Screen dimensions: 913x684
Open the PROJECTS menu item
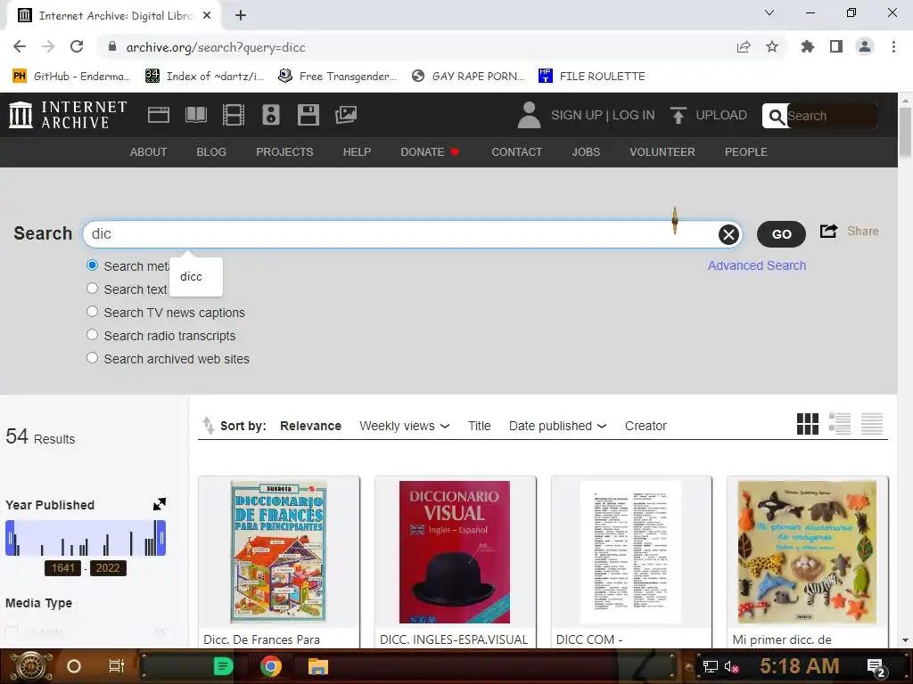[284, 151]
